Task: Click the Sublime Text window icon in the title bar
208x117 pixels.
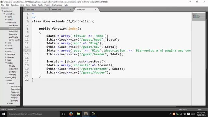Action: point(1,2)
